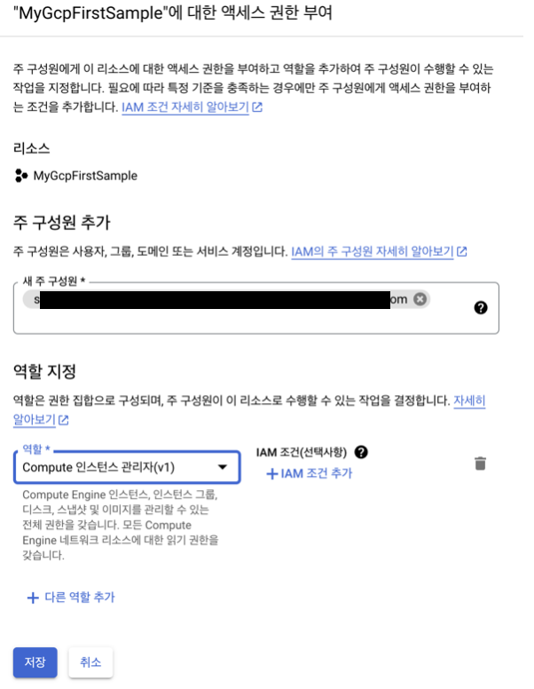Click the MyGcpFirstSample resource name
The image size is (534, 689).
(x=85, y=176)
